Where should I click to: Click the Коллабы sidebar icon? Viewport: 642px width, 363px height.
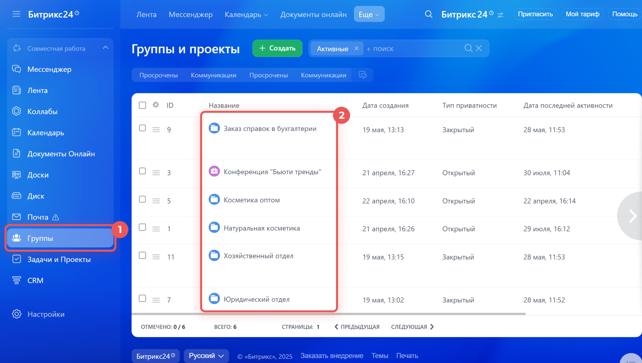point(16,111)
